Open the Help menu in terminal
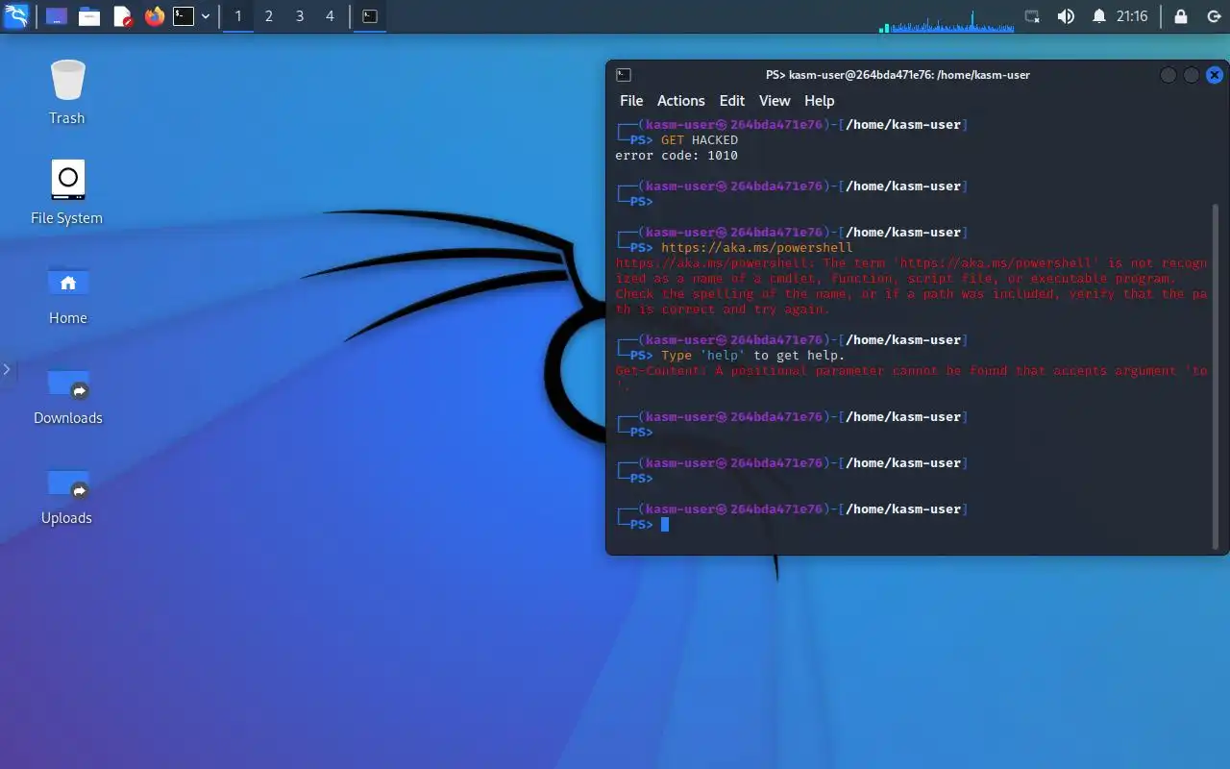This screenshot has height=769, width=1230. pyautogui.click(x=819, y=101)
